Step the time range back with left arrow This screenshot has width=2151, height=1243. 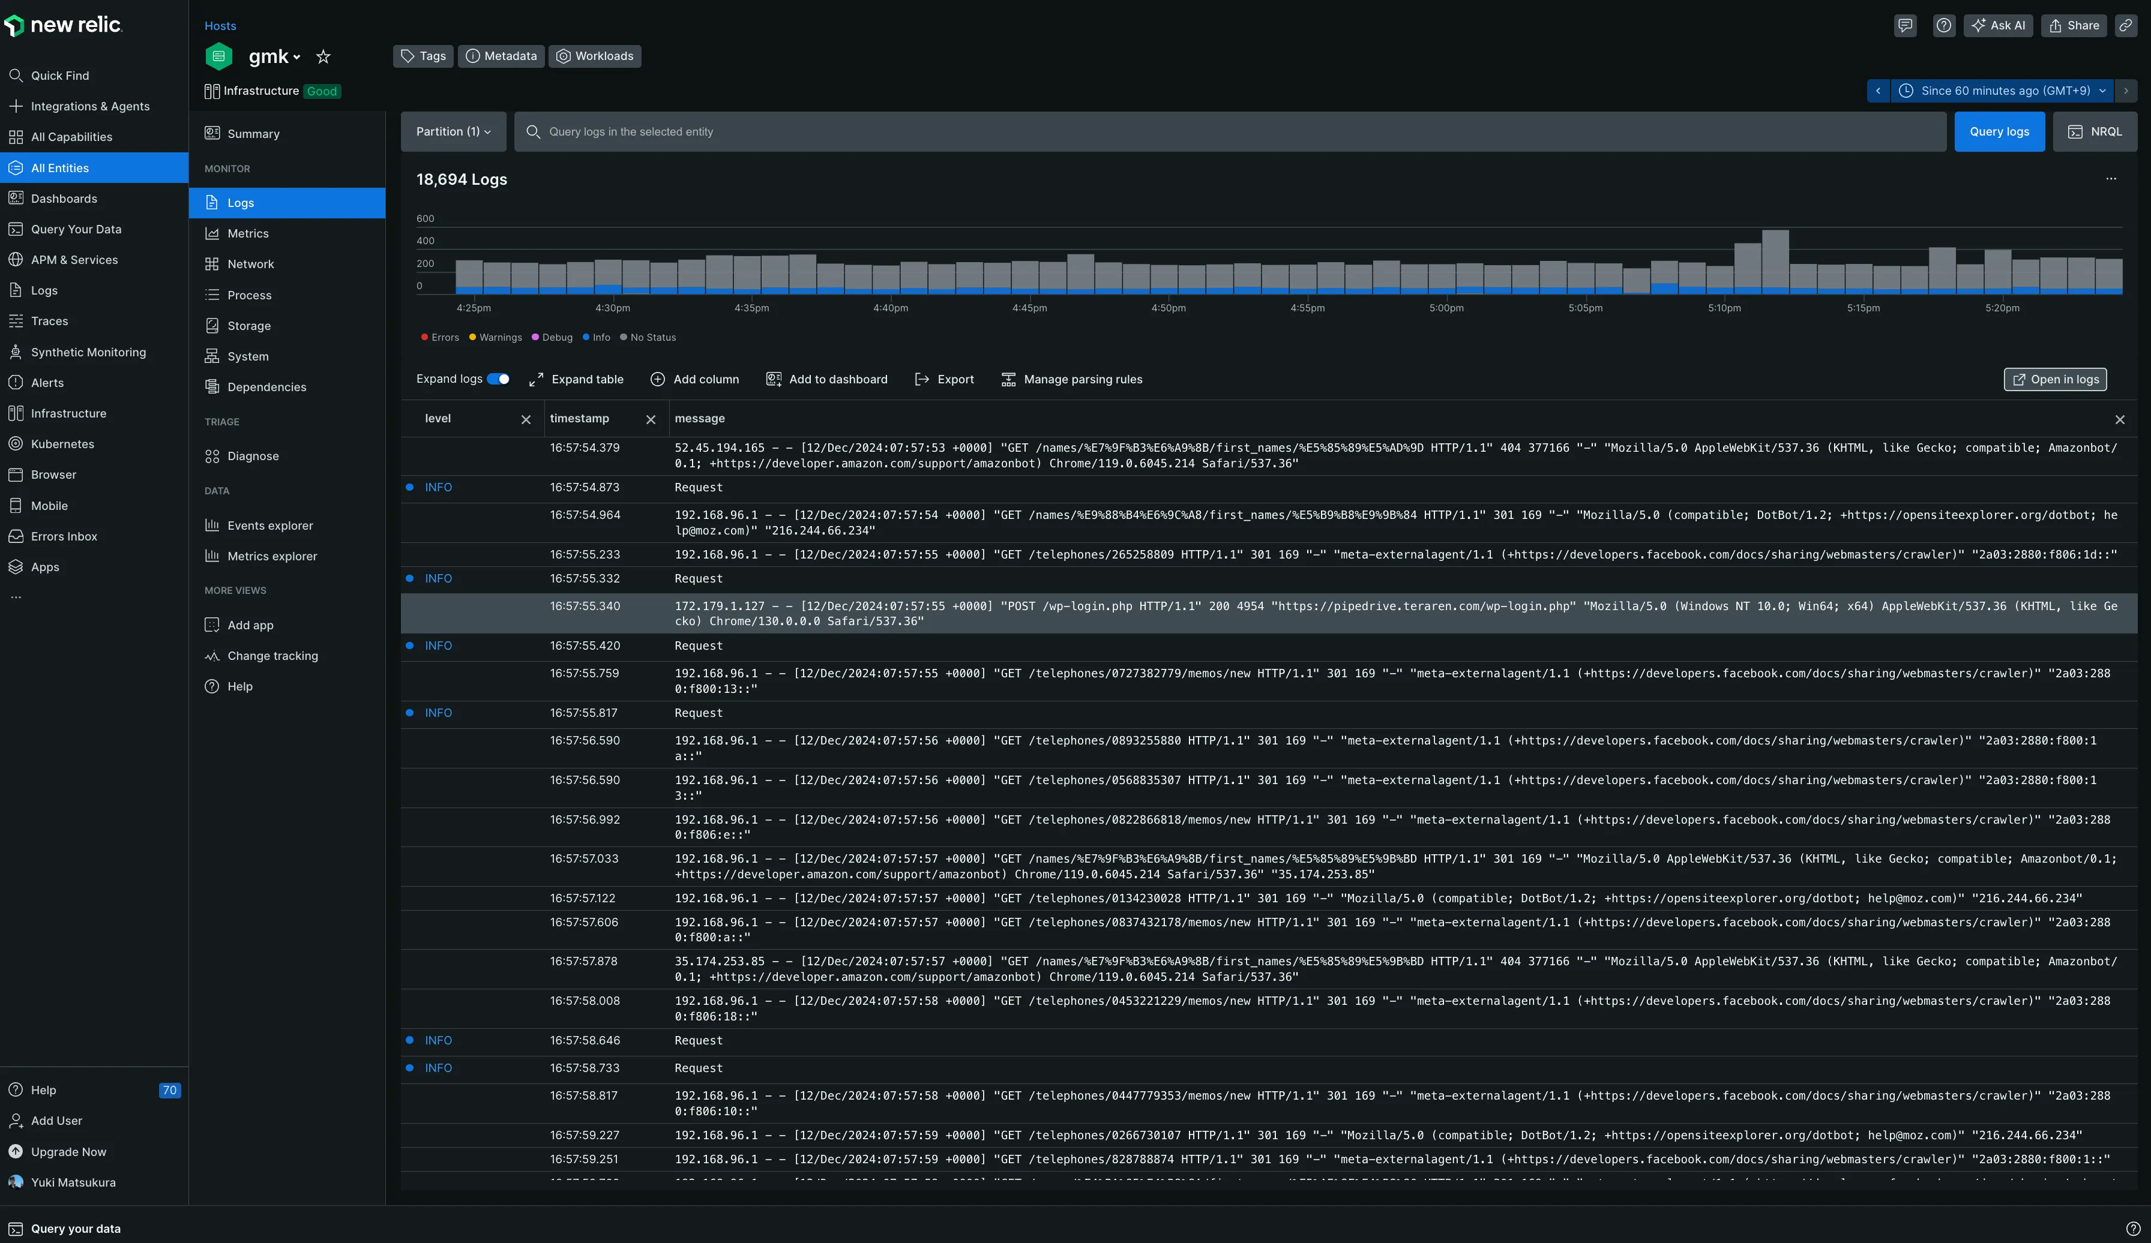coord(1878,91)
